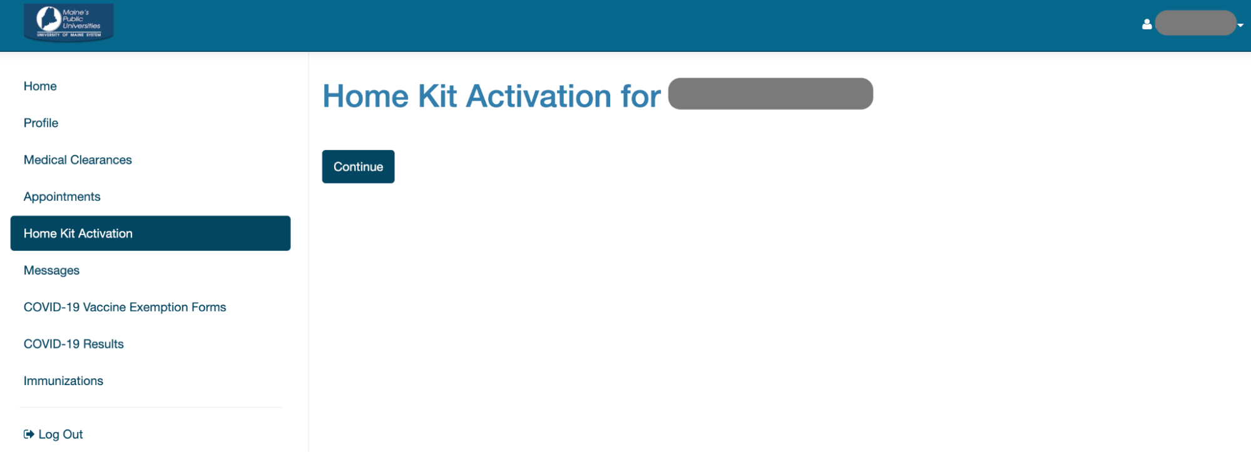Screen dimensions: 1251x452
Task: Open COVID-19 Vaccine Exemption Forms
Action: [125, 308]
